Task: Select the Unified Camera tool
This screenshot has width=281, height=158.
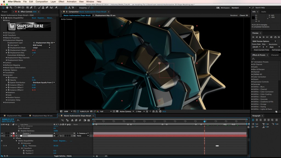Action: 19,7
